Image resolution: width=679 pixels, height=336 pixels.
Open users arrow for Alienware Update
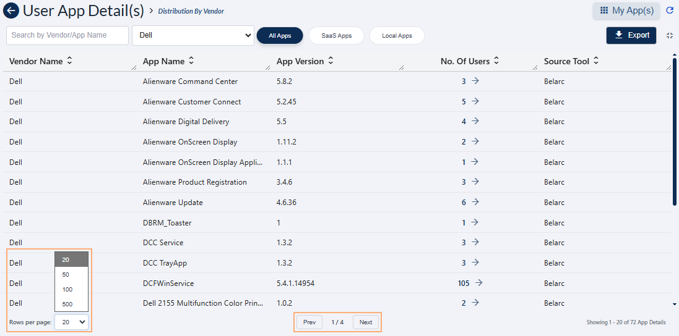coord(475,202)
